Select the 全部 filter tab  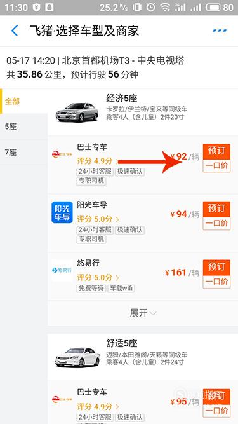tap(24, 102)
